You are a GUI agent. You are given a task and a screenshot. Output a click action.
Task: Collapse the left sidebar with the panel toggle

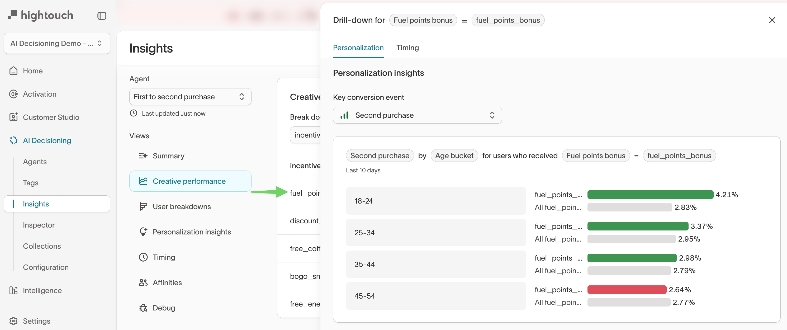[102, 16]
